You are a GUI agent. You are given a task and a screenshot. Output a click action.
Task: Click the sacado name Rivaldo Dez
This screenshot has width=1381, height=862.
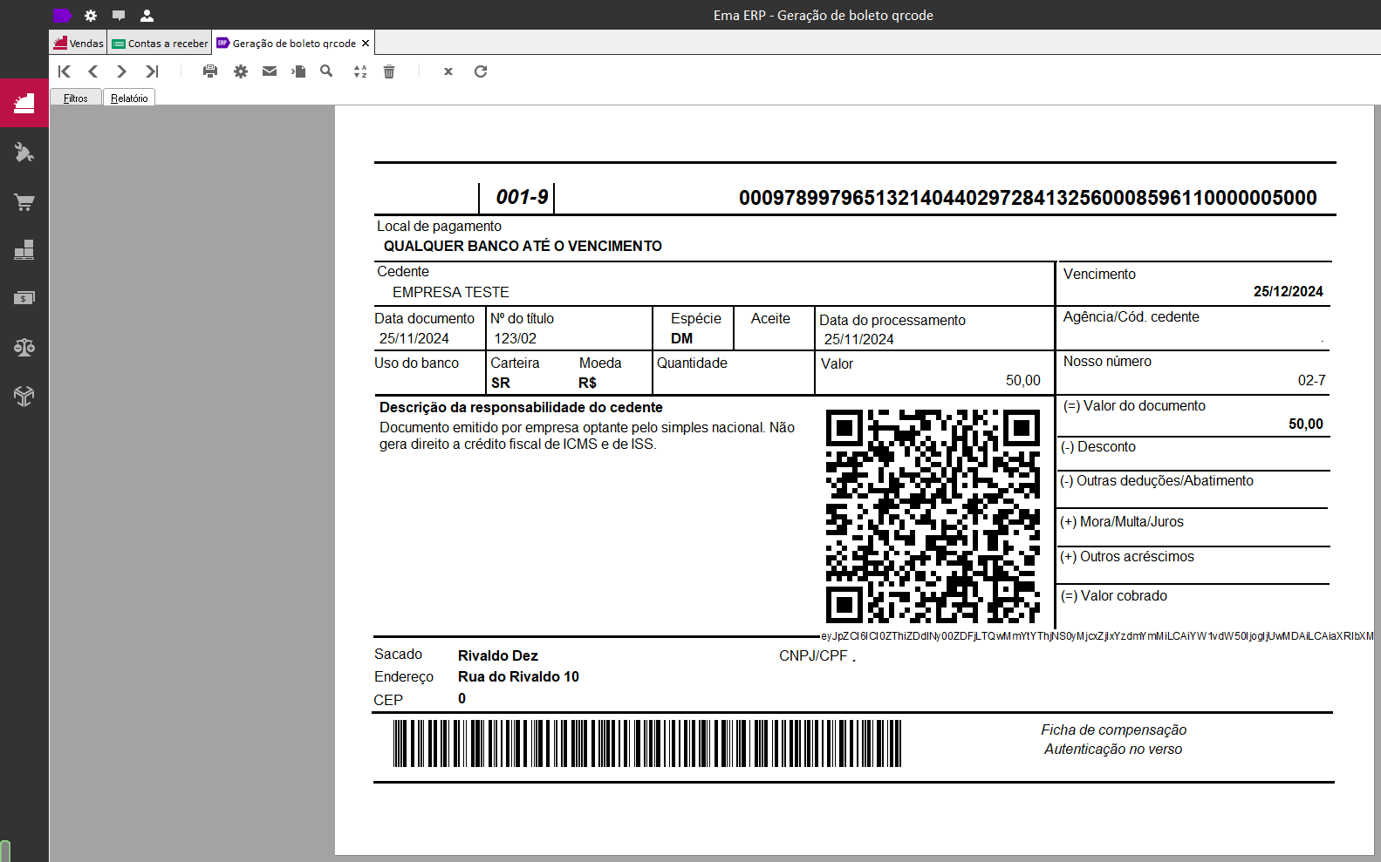[x=497, y=655]
